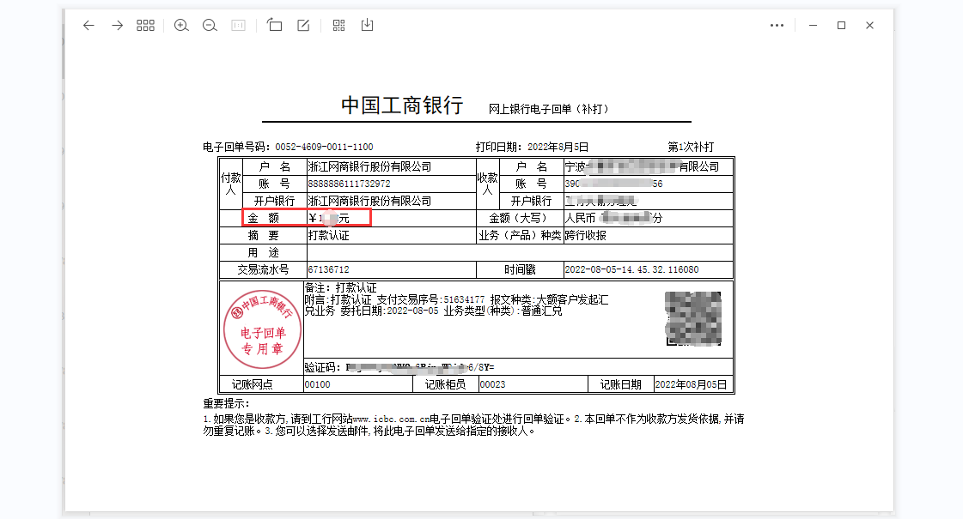Image resolution: width=963 pixels, height=519 pixels.
Task: Select 打款认证 in 摘要 row
Action: coord(328,236)
